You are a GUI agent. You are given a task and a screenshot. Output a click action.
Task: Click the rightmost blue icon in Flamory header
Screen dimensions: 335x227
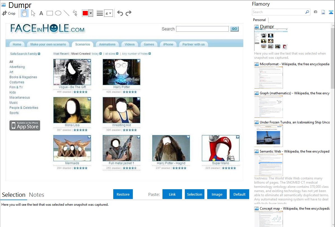331,12
